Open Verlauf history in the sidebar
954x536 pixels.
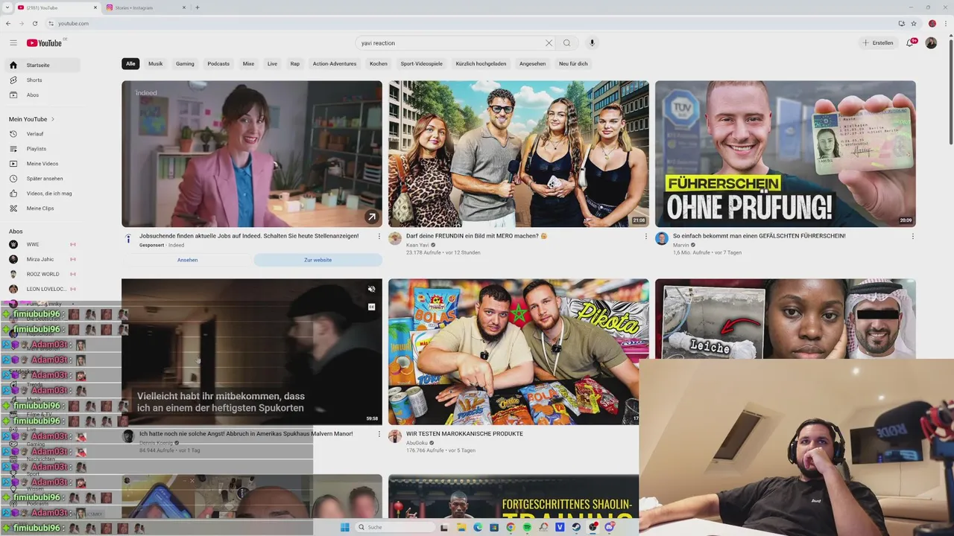(43, 134)
